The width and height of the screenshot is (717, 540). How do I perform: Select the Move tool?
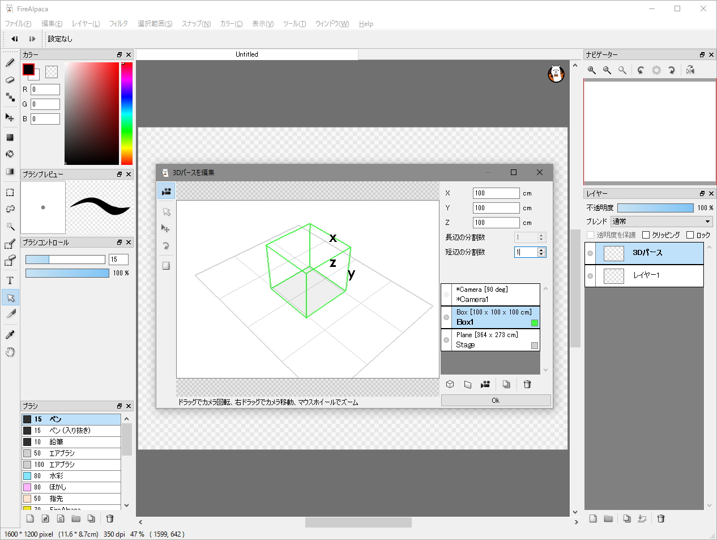point(10,117)
